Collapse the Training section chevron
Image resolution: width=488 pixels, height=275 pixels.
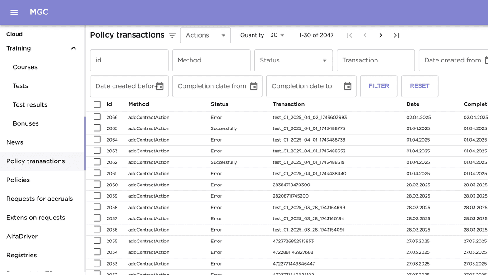pos(74,48)
